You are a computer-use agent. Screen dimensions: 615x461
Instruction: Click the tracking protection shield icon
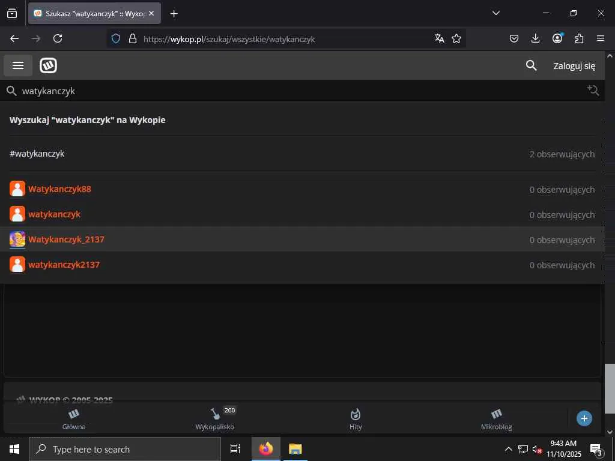(116, 39)
